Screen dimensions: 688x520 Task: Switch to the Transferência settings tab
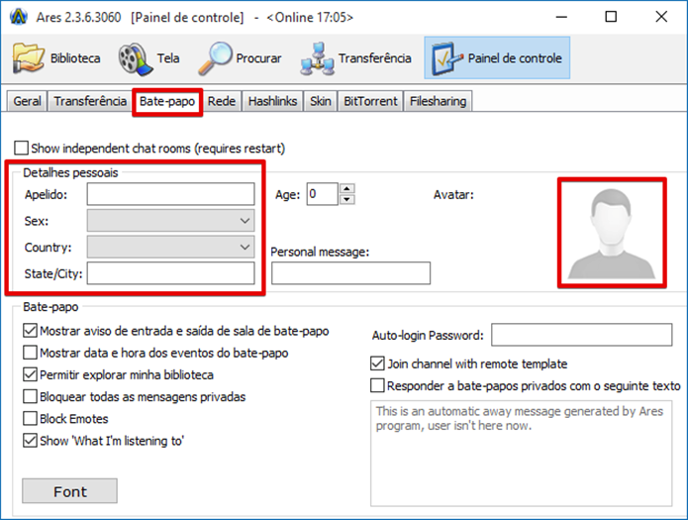pos(90,101)
